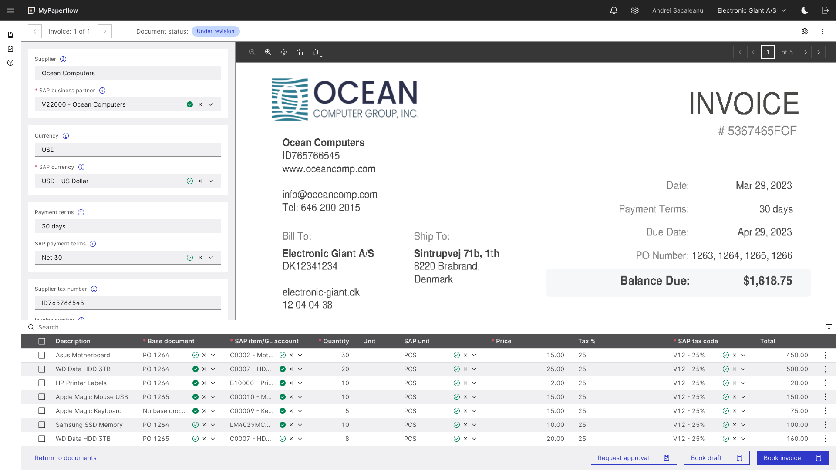Select the first WD Data HDD 3TB (PO 1264) checkbox
The width and height of the screenshot is (836, 470).
point(42,369)
